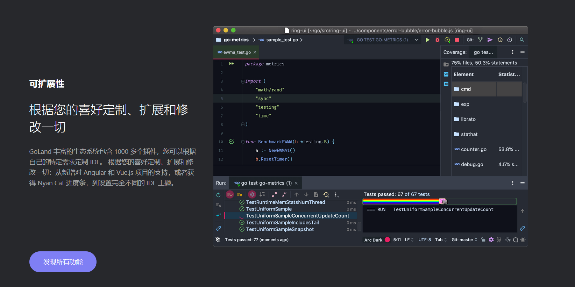Rerun tests in the Run panel
The height and width of the screenshot is (287, 575).
click(218, 195)
